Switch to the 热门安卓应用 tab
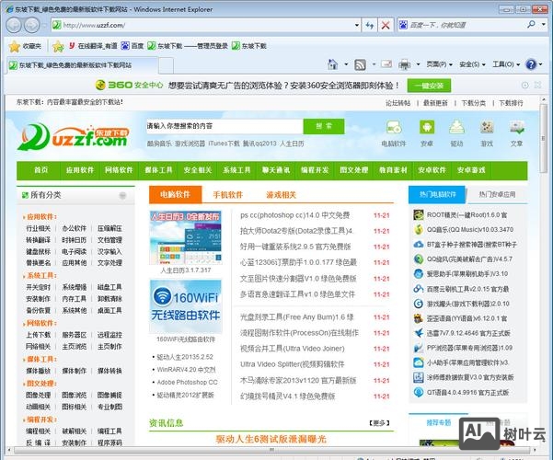This screenshot has height=460, width=553. 497,194
